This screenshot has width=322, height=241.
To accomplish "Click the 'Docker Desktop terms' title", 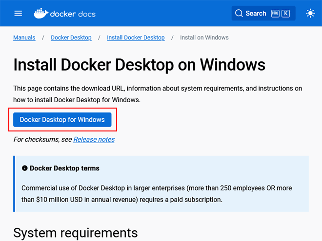I will pyautogui.click(x=64, y=168).
